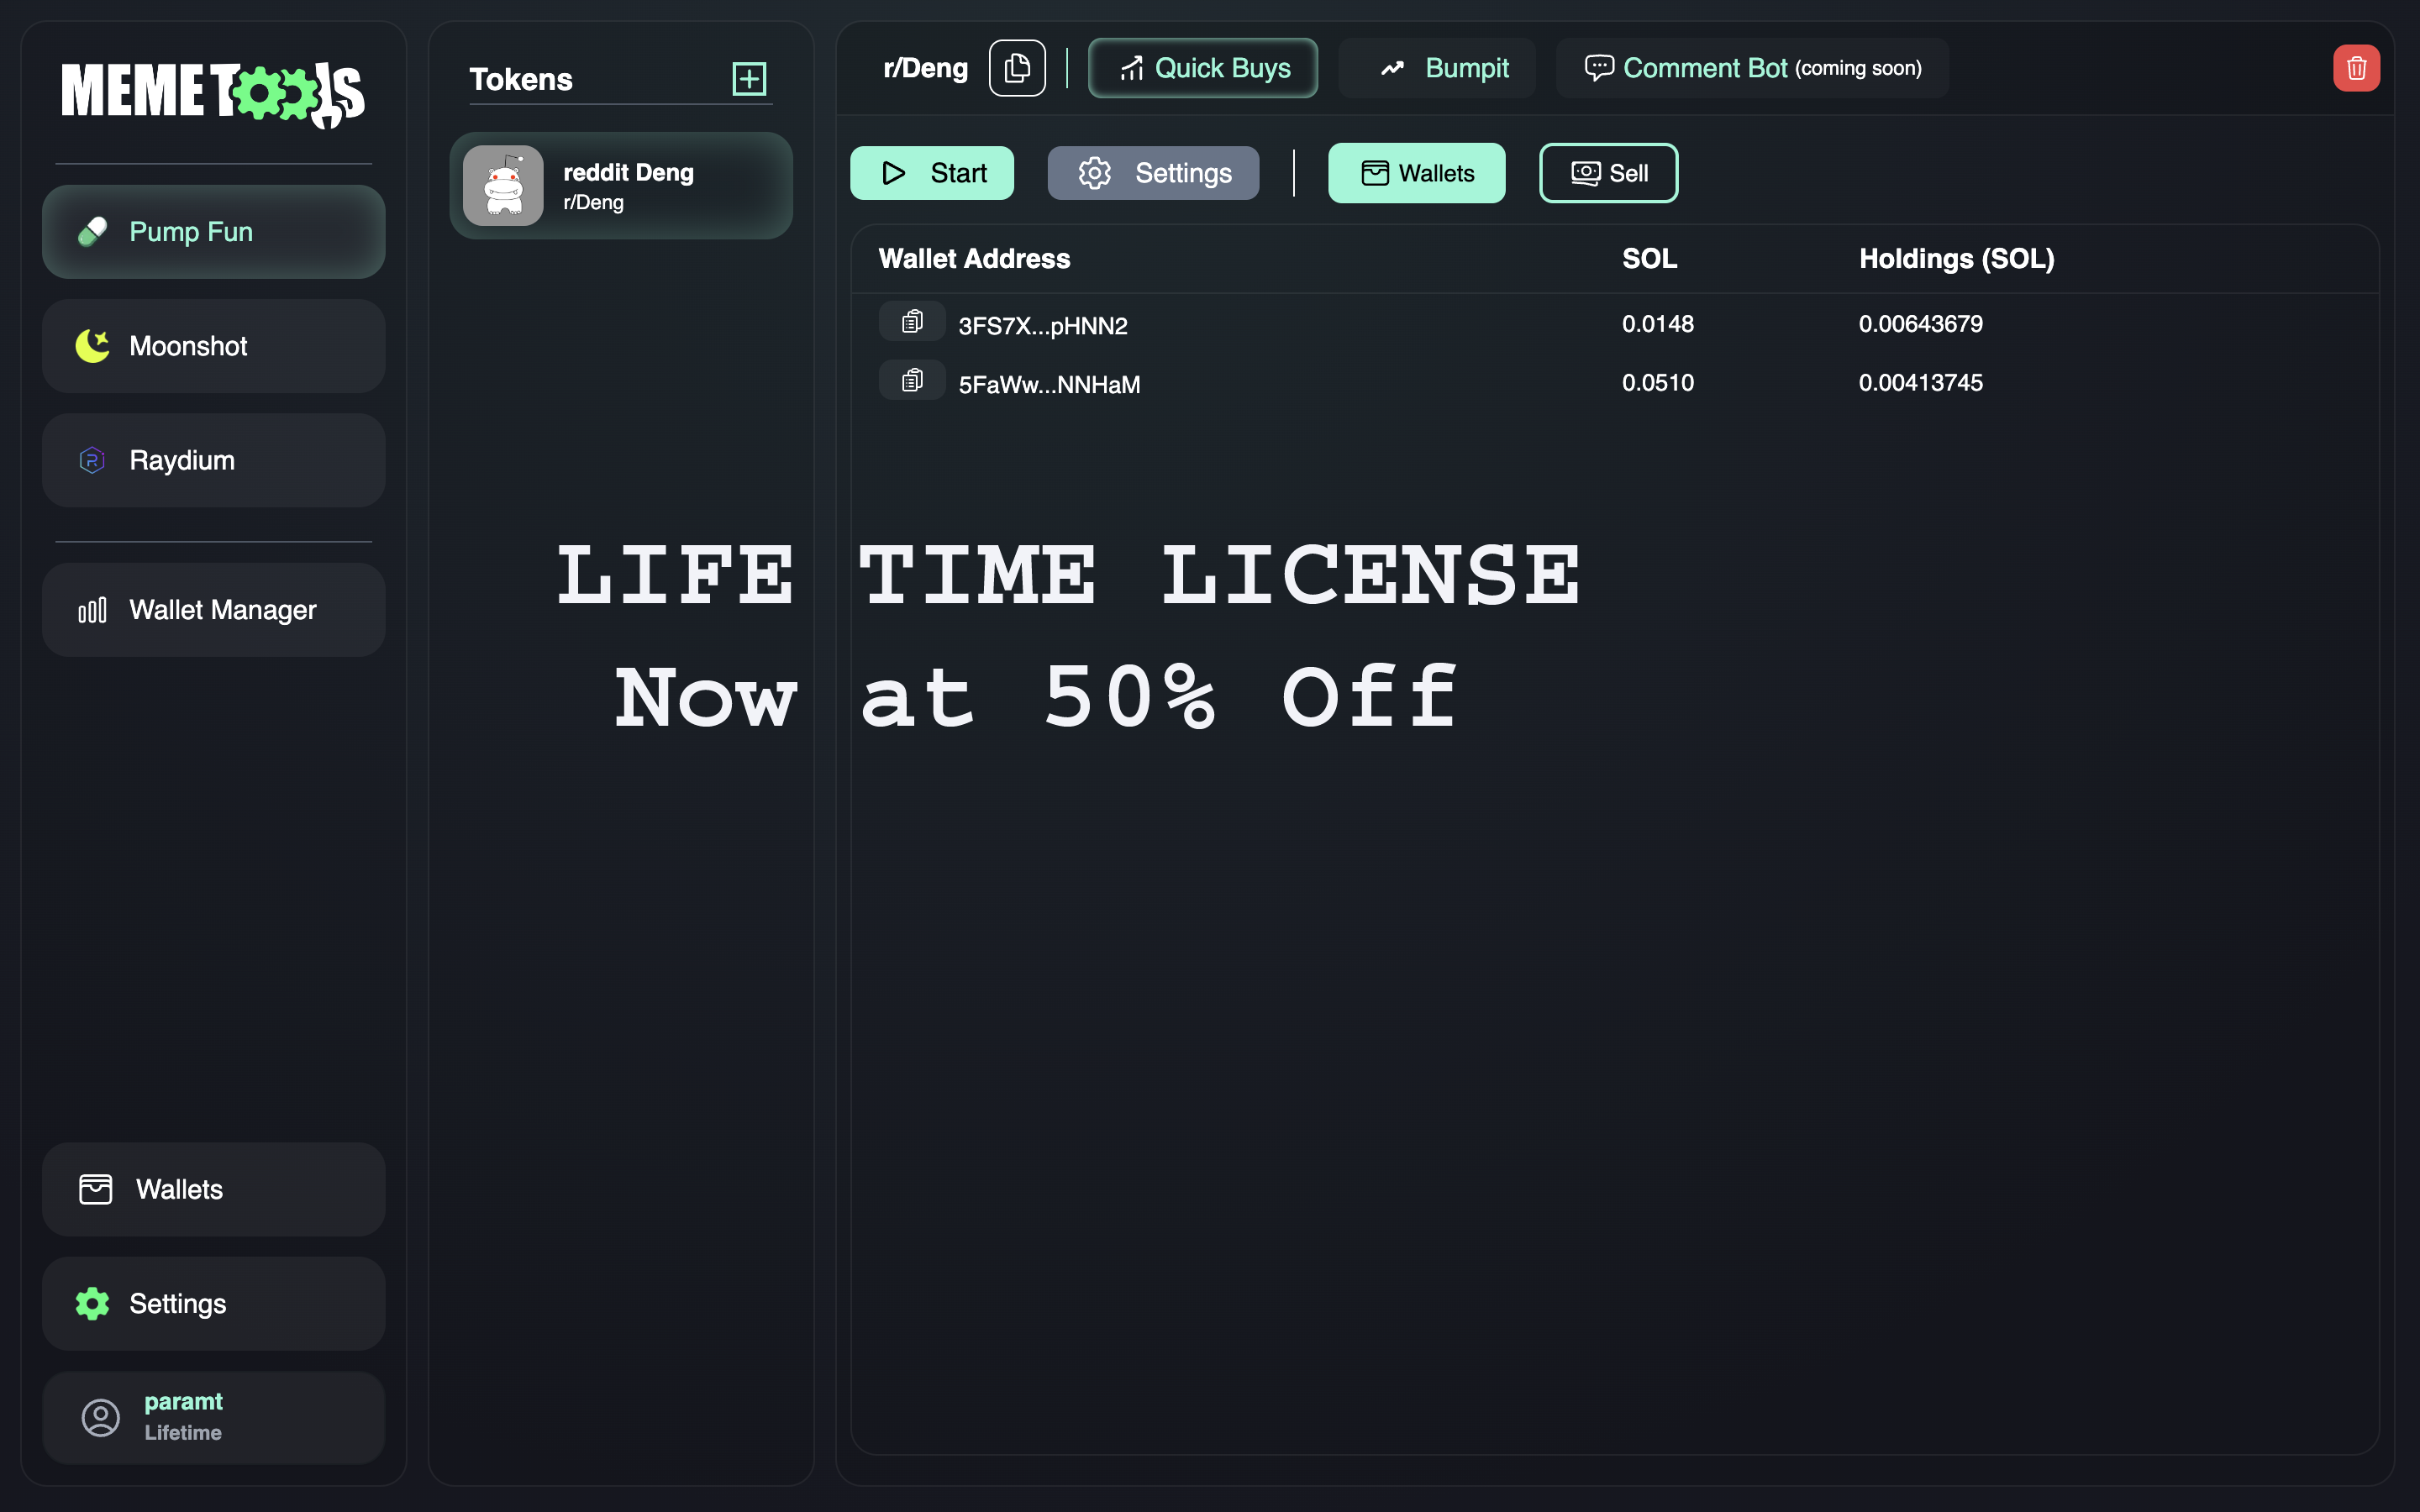
Task: Click the Lifetime plan label
Action: click(183, 1432)
